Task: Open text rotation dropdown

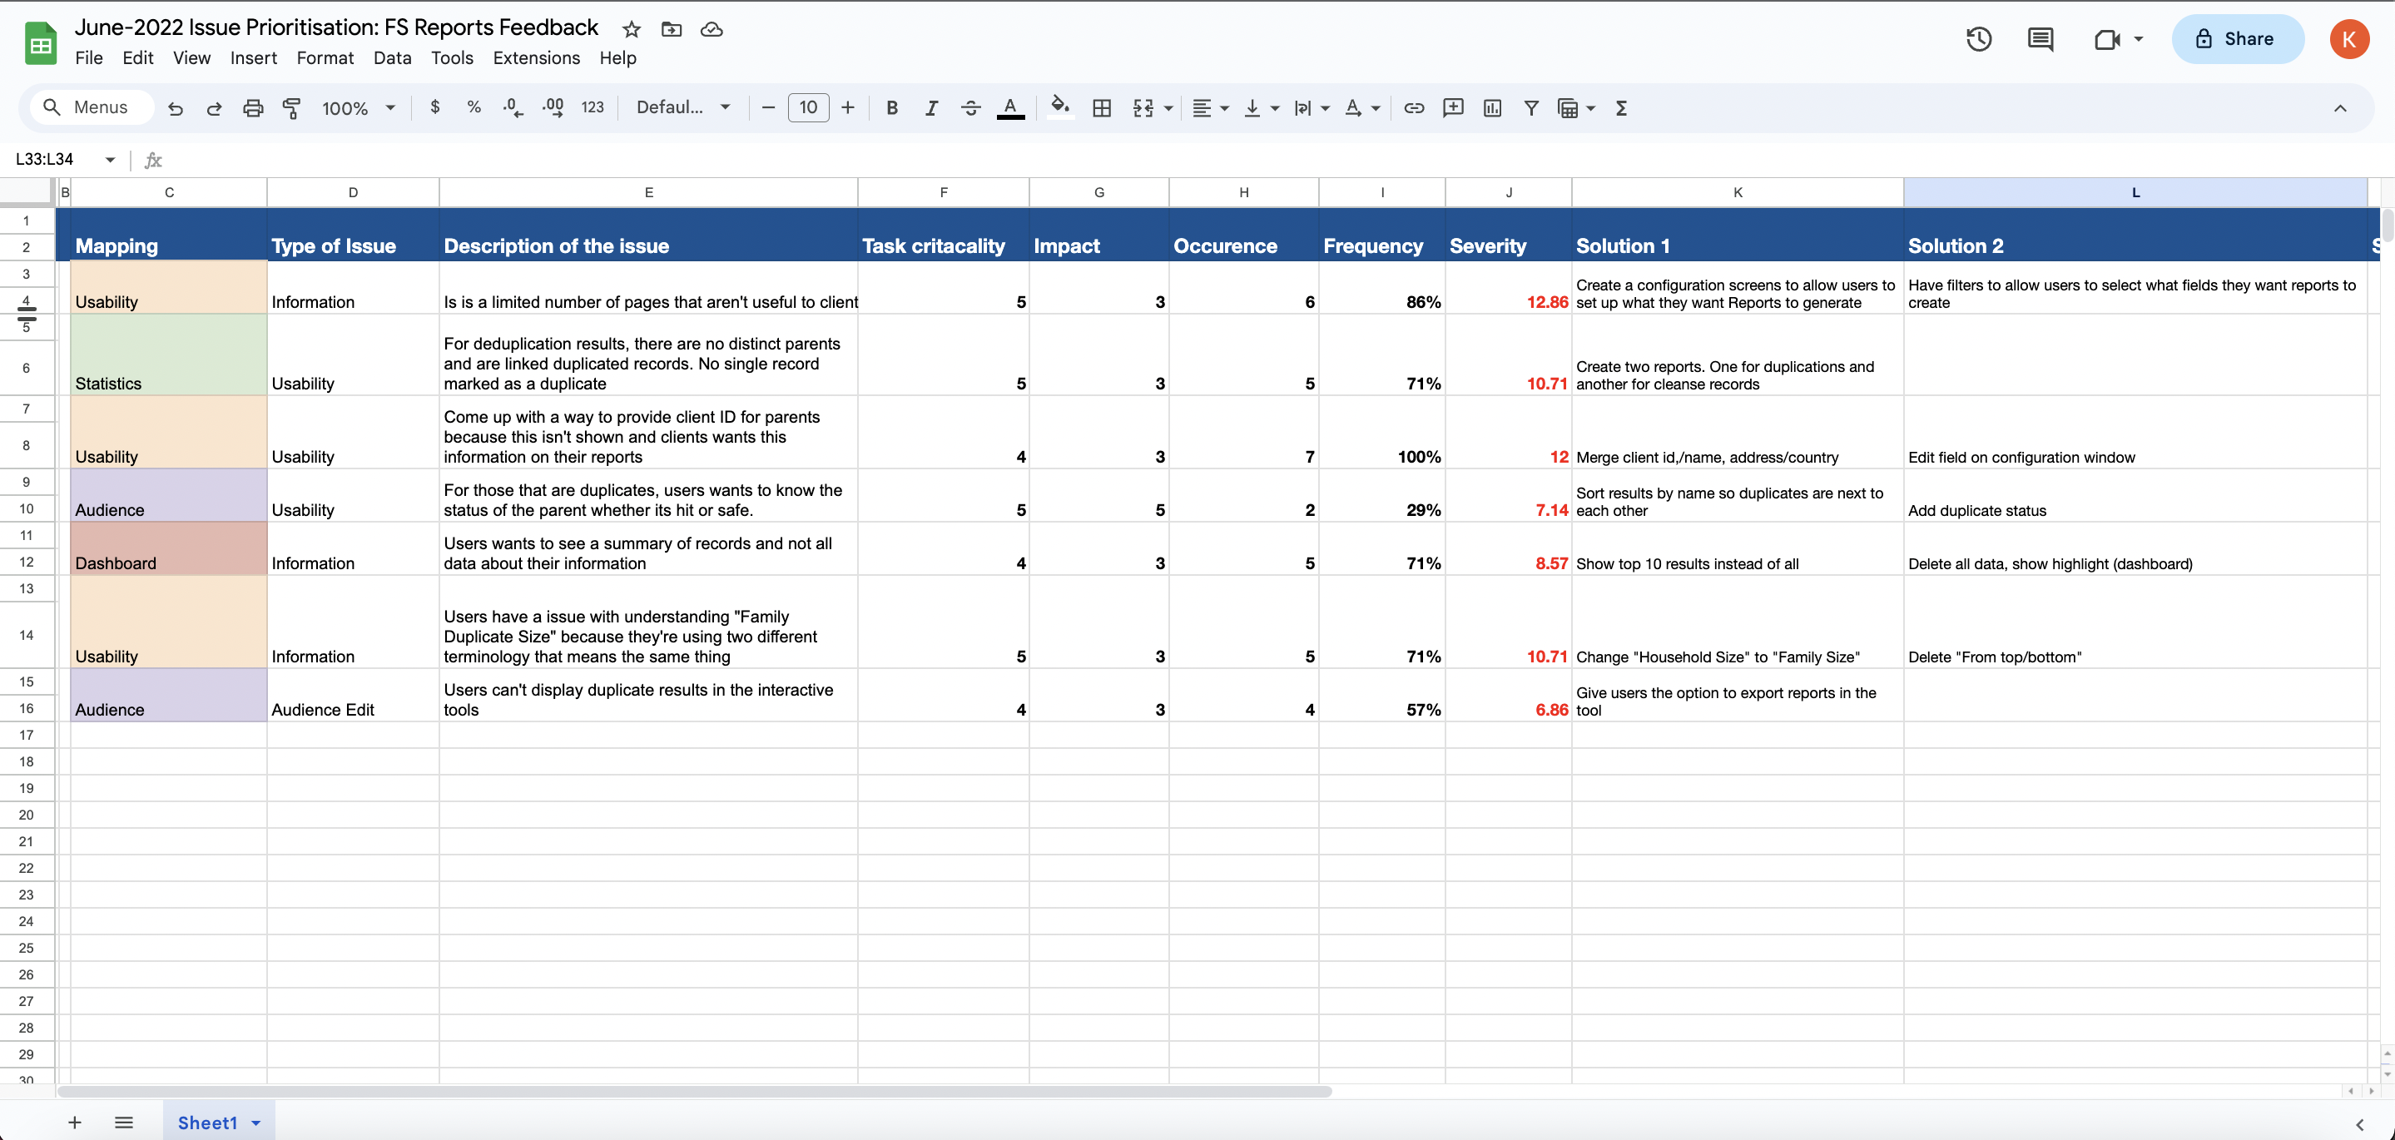Action: [1362, 108]
